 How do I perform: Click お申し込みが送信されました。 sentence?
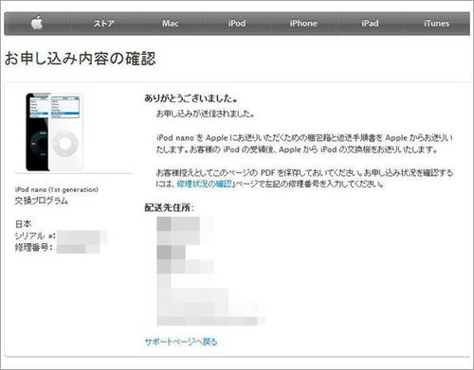click(206, 114)
